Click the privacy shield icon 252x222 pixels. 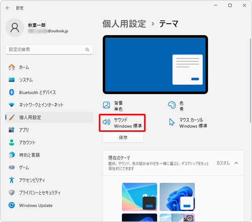[x=12, y=192]
